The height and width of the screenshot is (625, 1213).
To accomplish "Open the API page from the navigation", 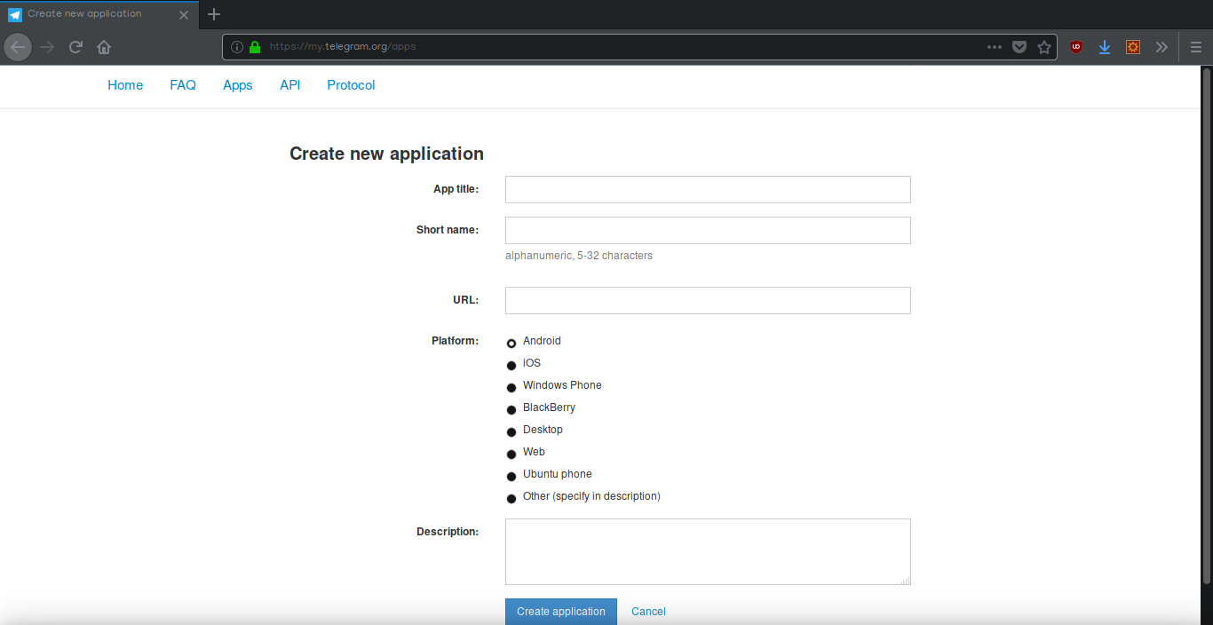I will click(x=289, y=85).
